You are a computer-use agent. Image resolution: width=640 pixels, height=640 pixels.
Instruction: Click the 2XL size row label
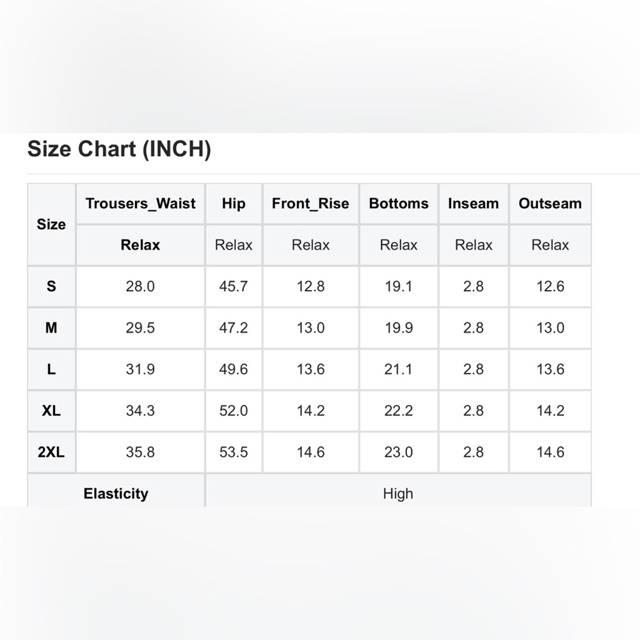51,452
